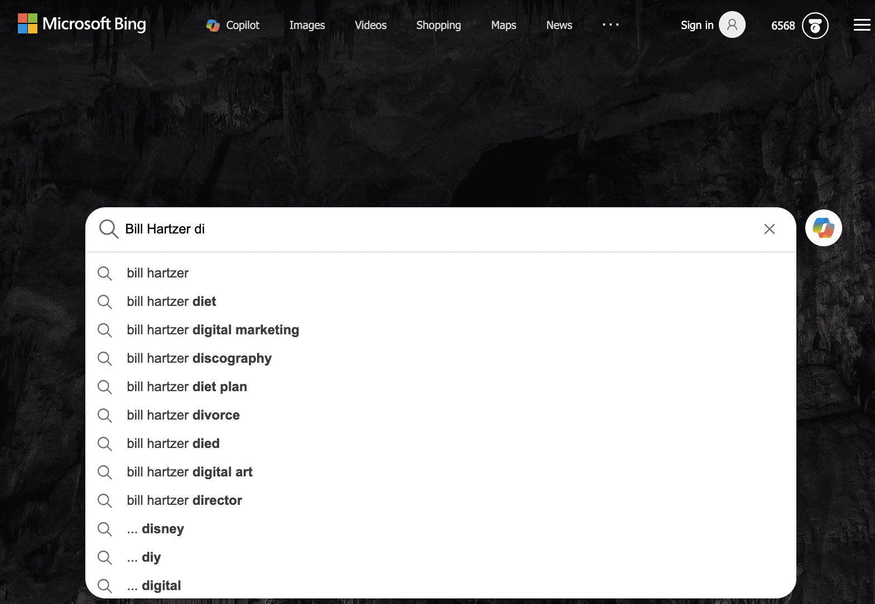Open the hamburger settings menu
Screen dimensions: 875x604
[x=862, y=25]
